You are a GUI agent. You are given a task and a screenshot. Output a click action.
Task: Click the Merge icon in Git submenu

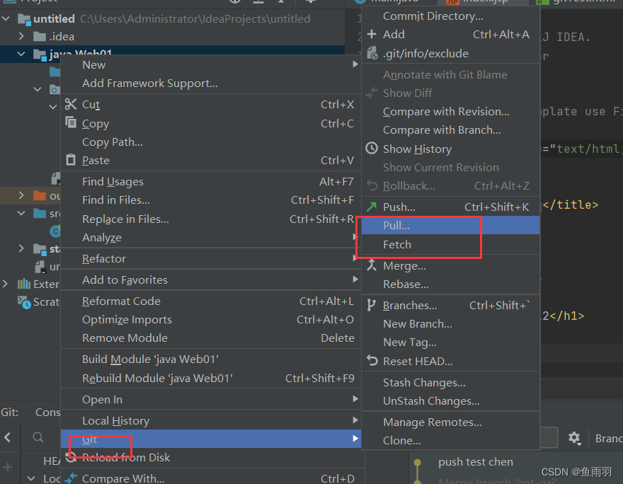[x=372, y=265]
